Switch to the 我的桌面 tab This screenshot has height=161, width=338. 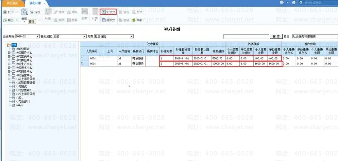point(12,3)
